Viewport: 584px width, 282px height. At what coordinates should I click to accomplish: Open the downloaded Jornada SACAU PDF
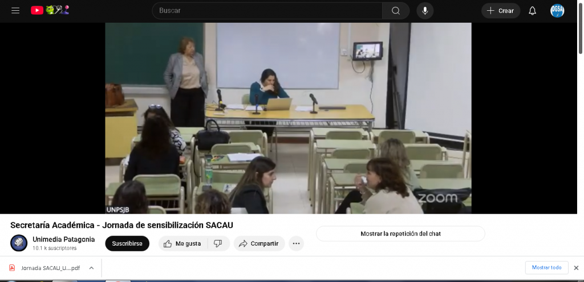pyautogui.click(x=50, y=268)
